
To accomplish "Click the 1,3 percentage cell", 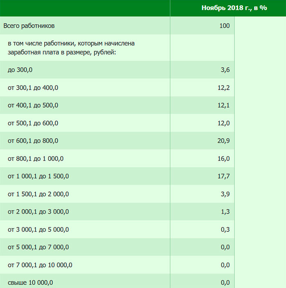I will (225, 212).
